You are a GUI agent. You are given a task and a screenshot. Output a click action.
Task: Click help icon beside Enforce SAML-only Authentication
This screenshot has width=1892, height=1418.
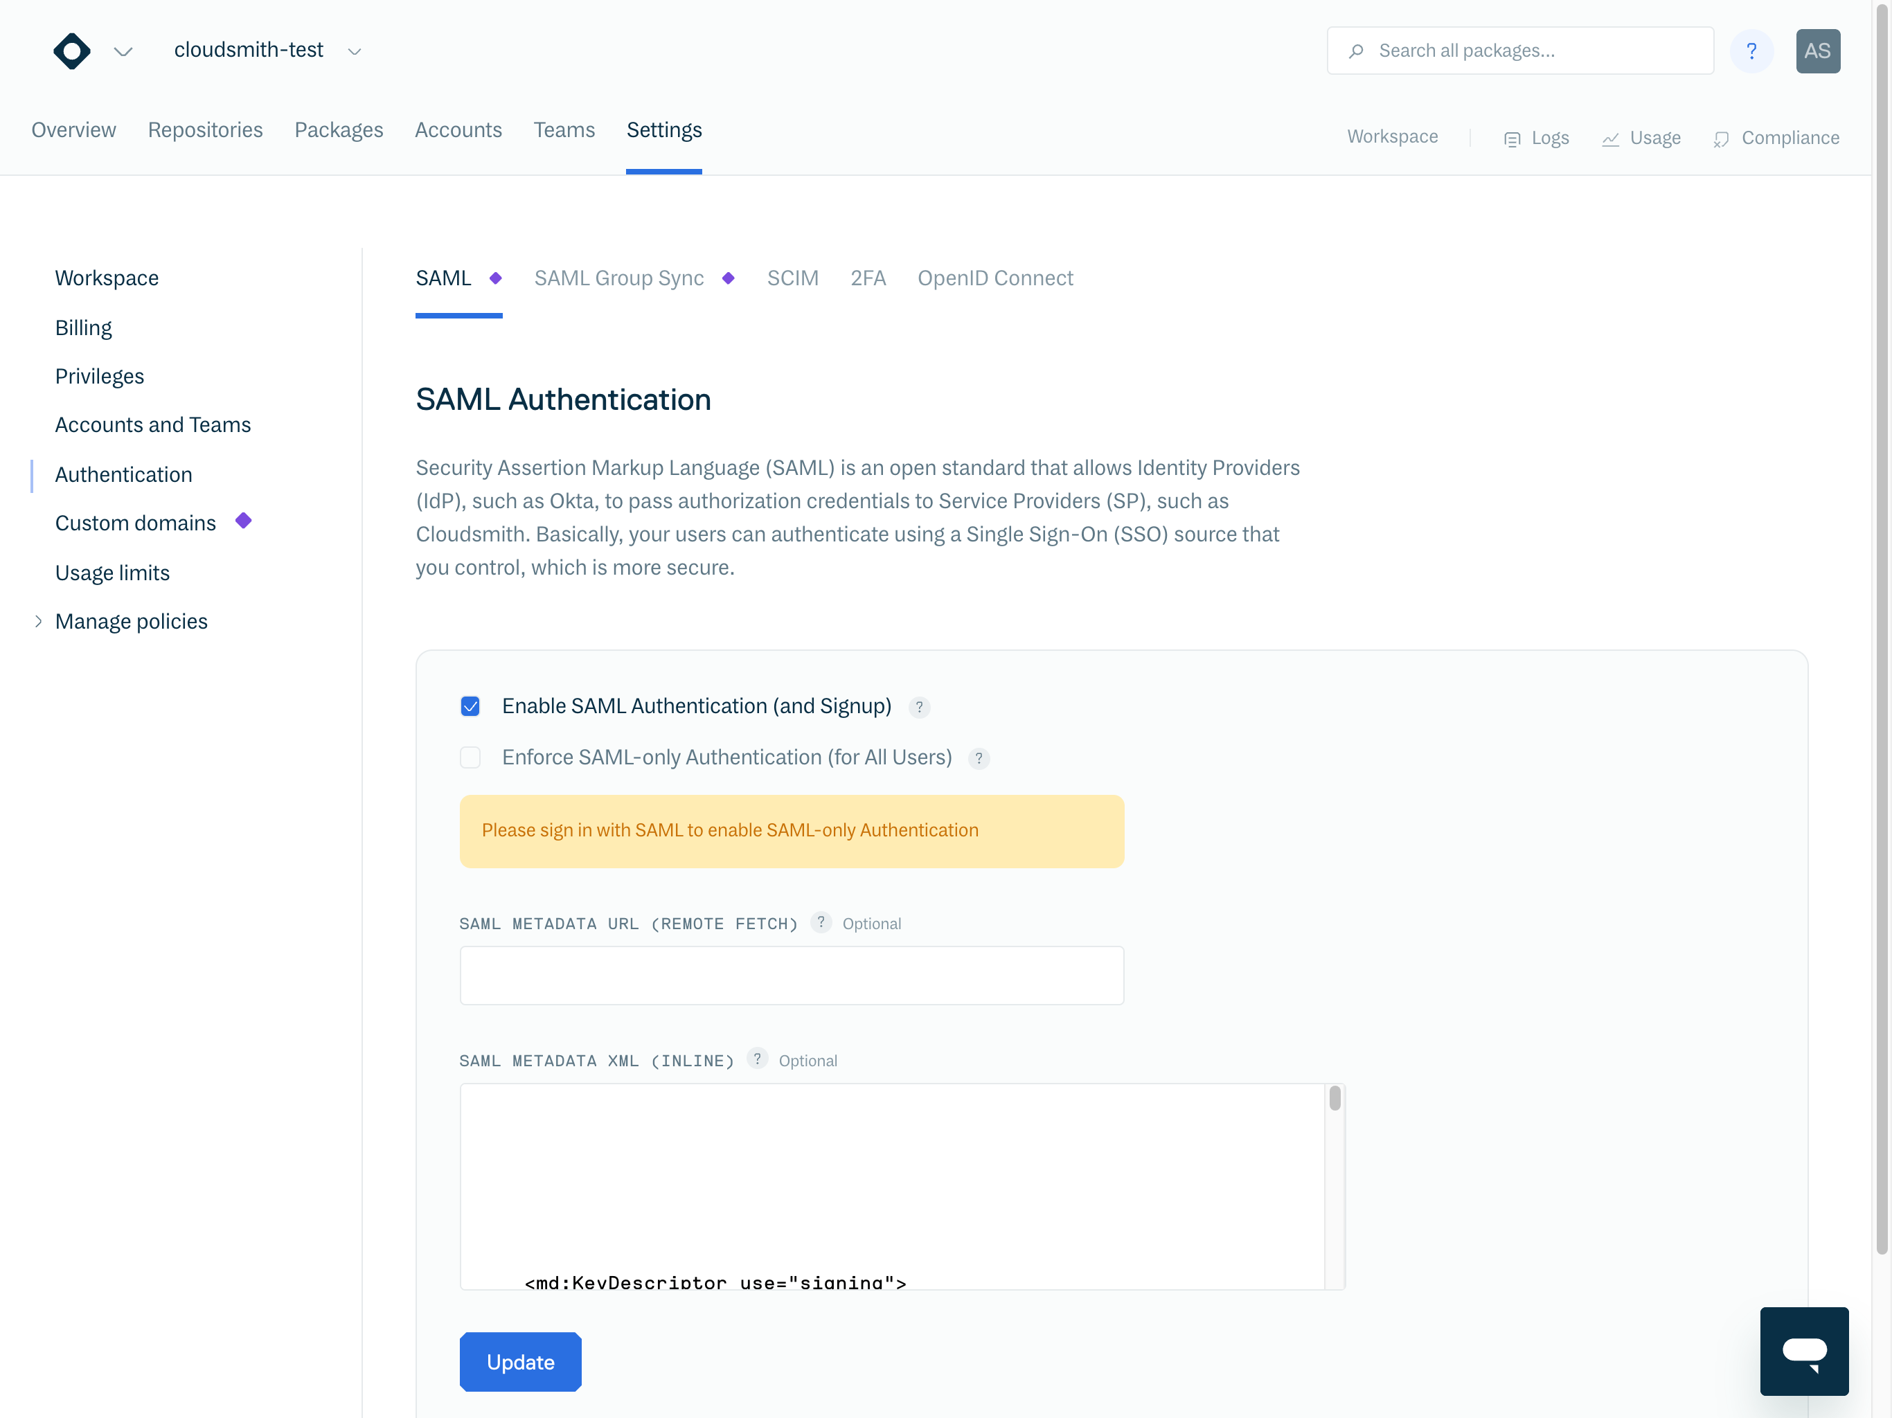click(979, 759)
